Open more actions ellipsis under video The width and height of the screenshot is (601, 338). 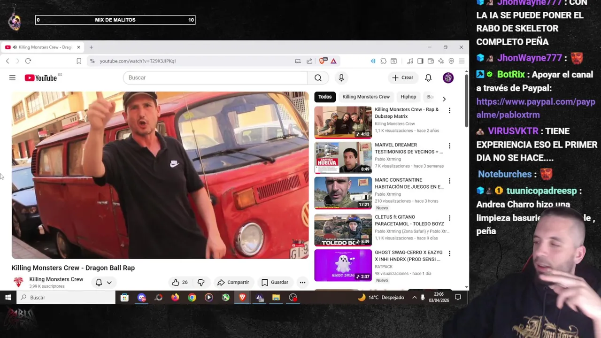point(302,282)
